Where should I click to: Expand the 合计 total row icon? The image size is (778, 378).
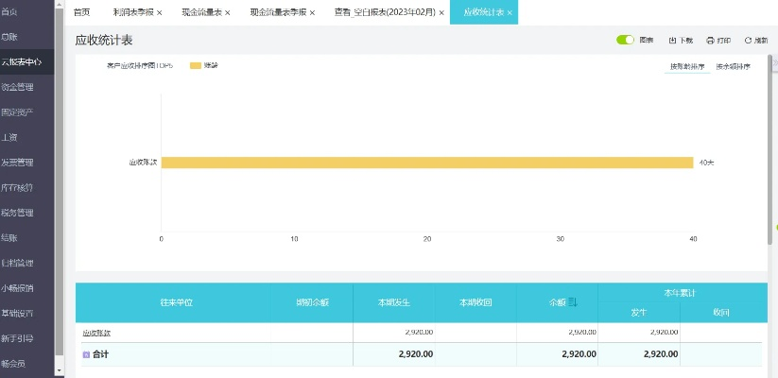tap(86, 354)
